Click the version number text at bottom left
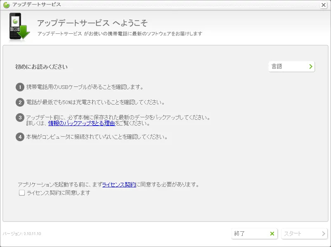This screenshot has height=247, width=331. point(22,234)
